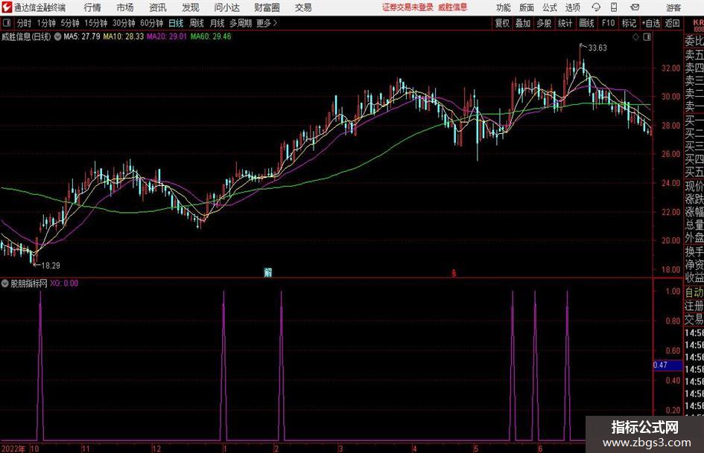Add stock via +自选 button
Image resolution: width=704 pixels, height=453 pixels.
(650, 23)
